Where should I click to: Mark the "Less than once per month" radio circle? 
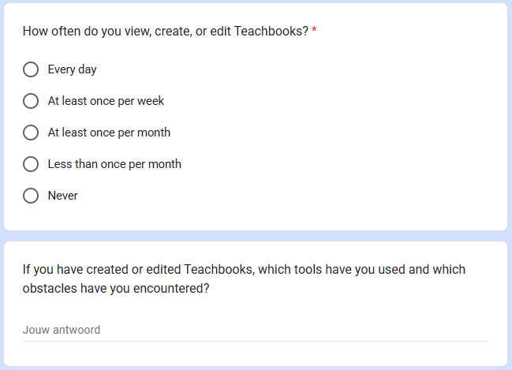click(31, 164)
